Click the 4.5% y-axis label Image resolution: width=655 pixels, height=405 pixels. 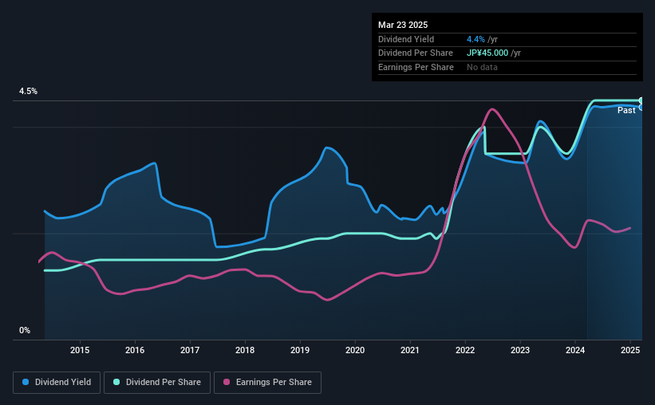tap(29, 91)
